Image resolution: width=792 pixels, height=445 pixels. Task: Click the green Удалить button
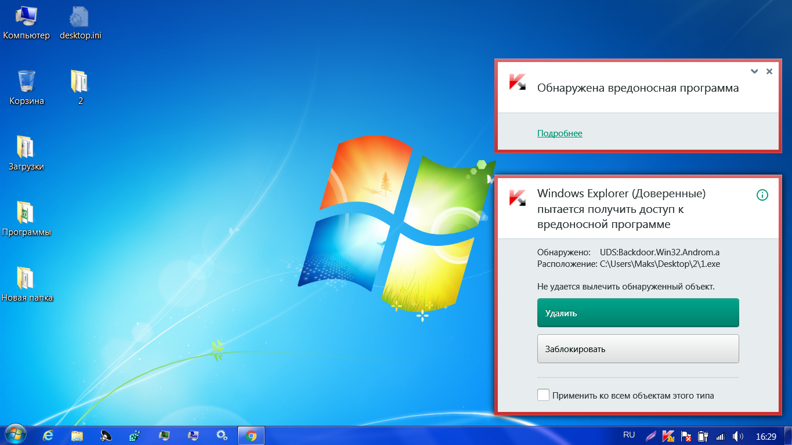pyautogui.click(x=638, y=313)
